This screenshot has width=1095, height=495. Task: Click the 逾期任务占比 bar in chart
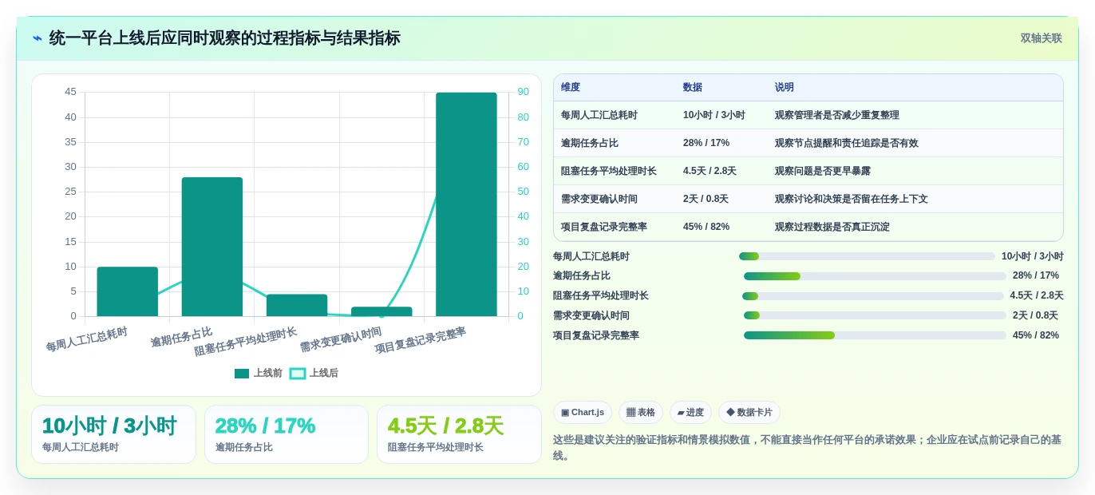(x=212, y=247)
